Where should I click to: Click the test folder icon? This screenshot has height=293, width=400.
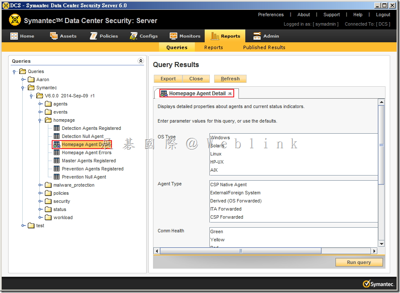[31, 226]
